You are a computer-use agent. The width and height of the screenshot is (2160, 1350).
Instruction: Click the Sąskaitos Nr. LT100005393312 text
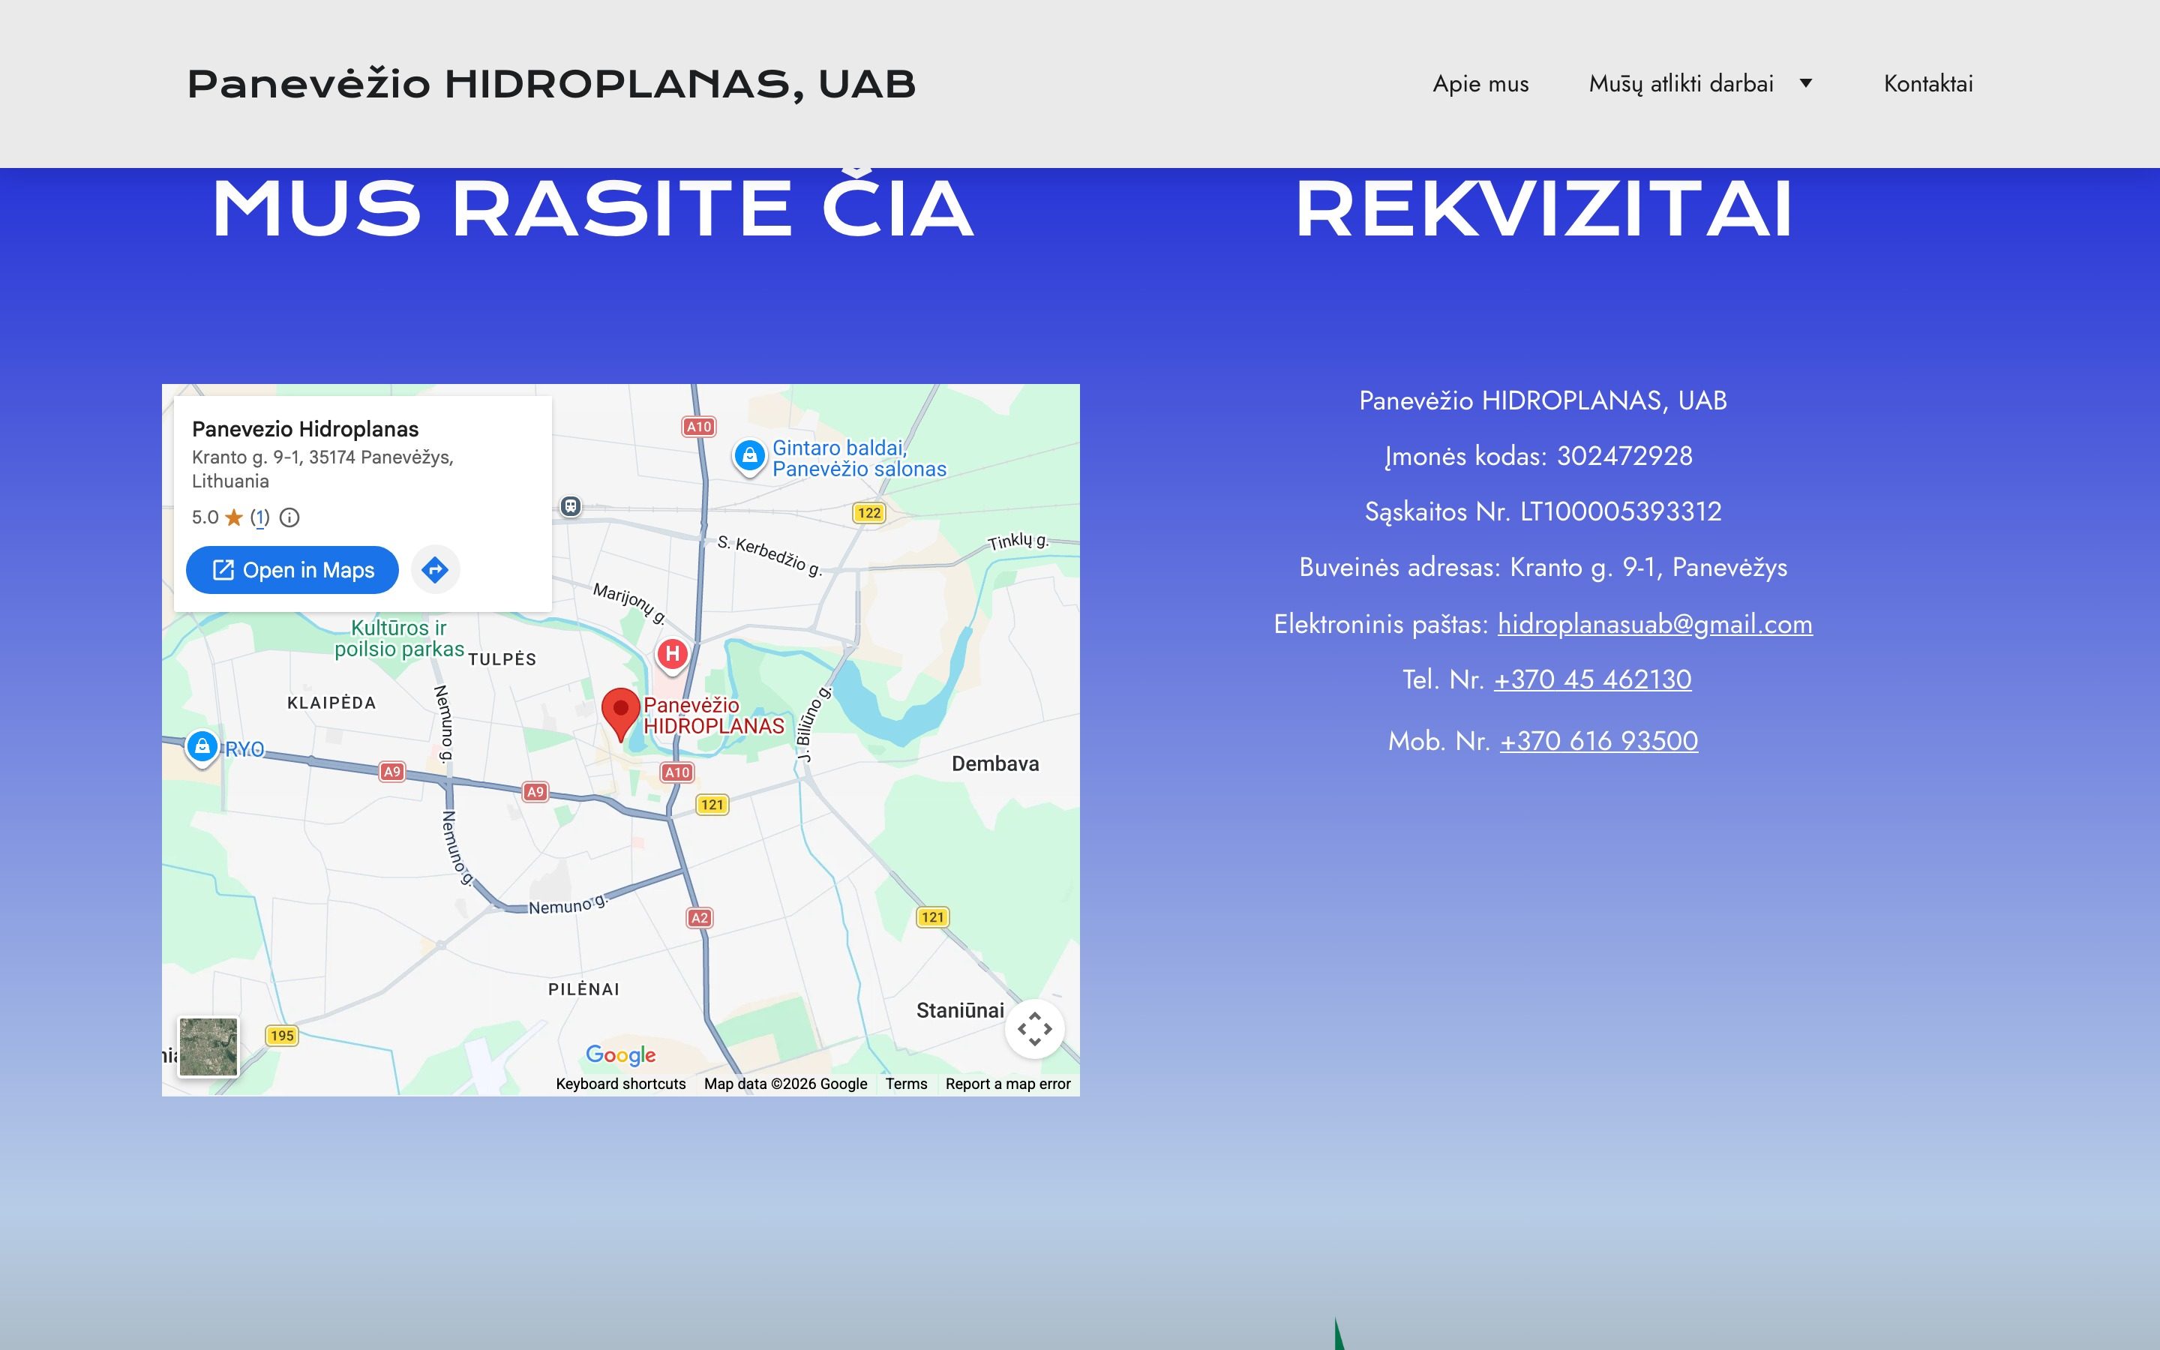click(1542, 511)
